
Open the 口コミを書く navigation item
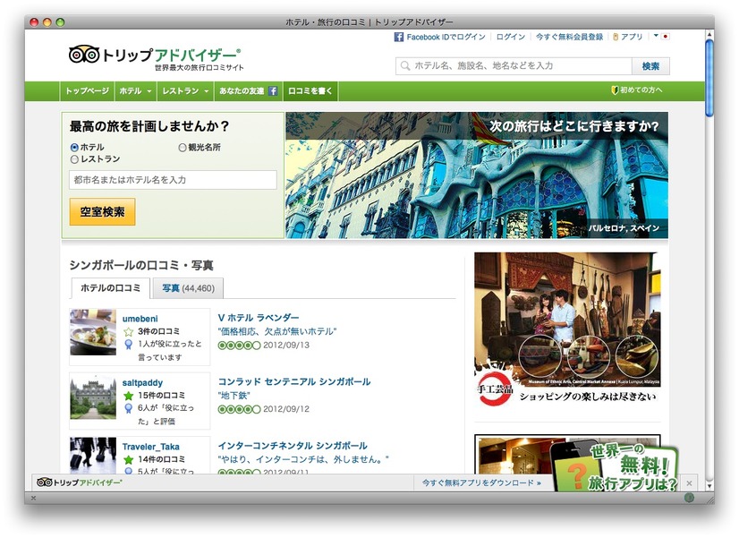[310, 91]
